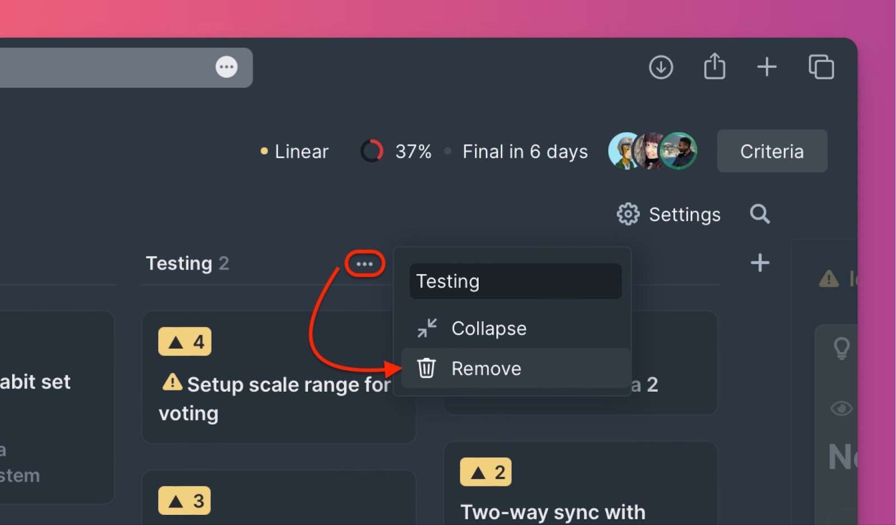Edit the Testing column name field

(x=515, y=281)
